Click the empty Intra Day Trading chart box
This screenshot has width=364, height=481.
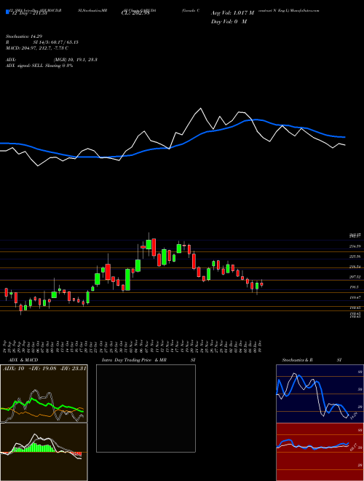pos(146,408)
